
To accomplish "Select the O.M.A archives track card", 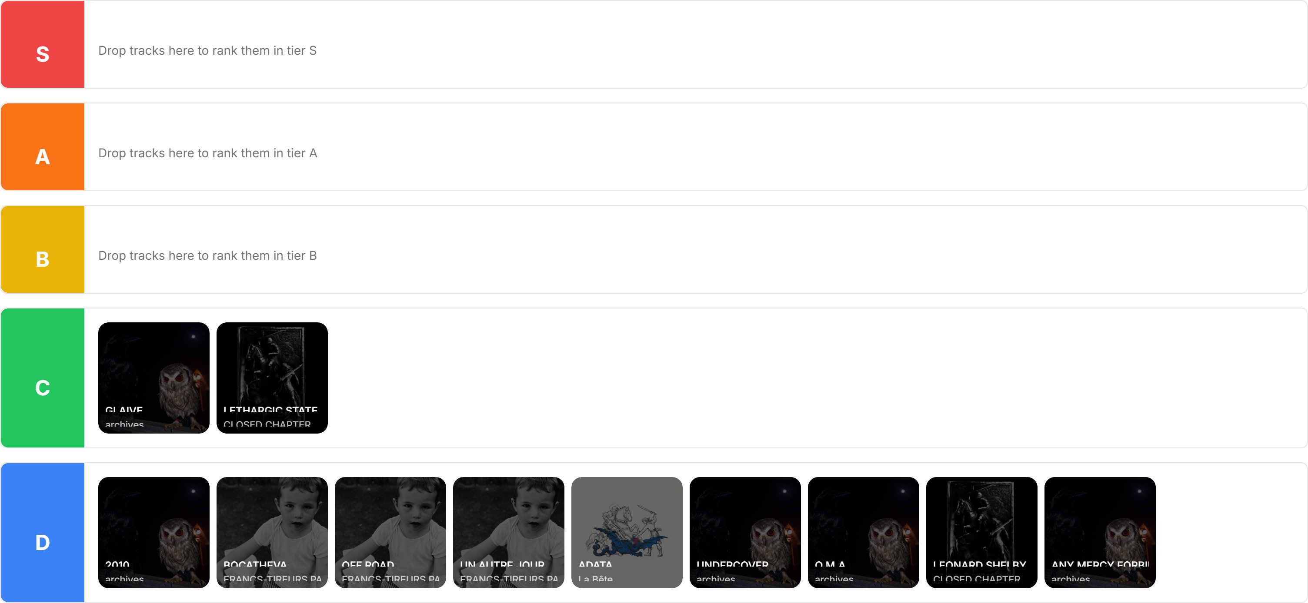I will click(x=864, y=533).
